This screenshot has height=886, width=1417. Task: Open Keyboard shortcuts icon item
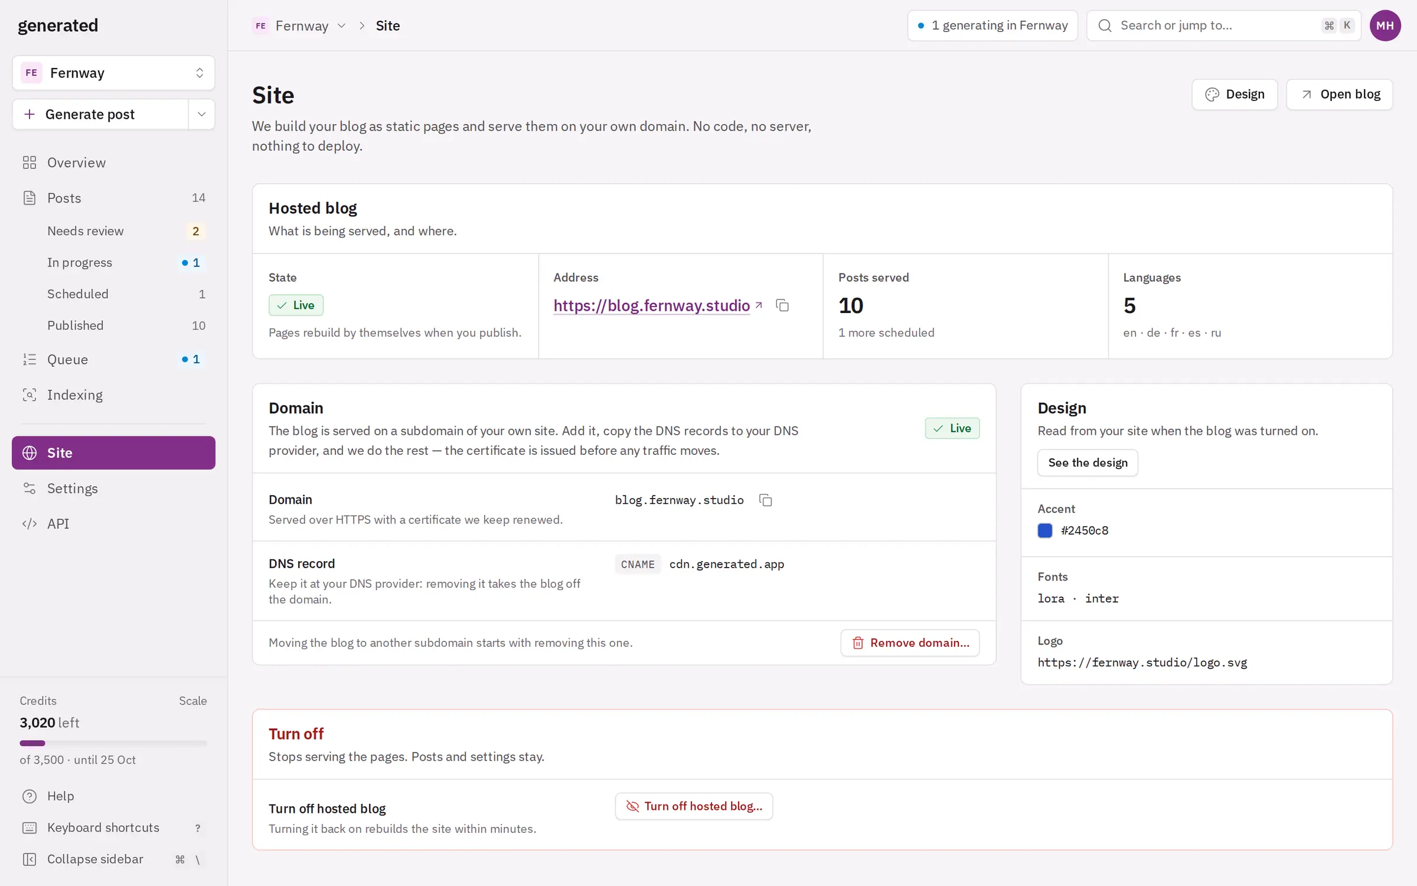30,828
